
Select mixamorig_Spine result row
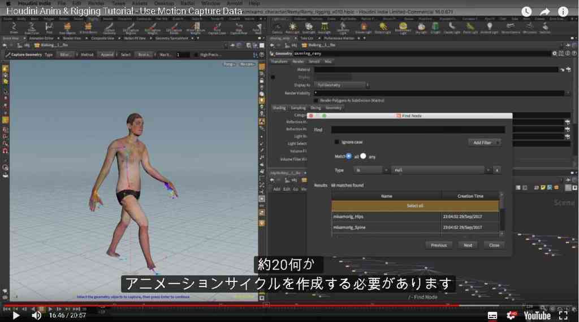pyautogui.click(x=415, y=227)
